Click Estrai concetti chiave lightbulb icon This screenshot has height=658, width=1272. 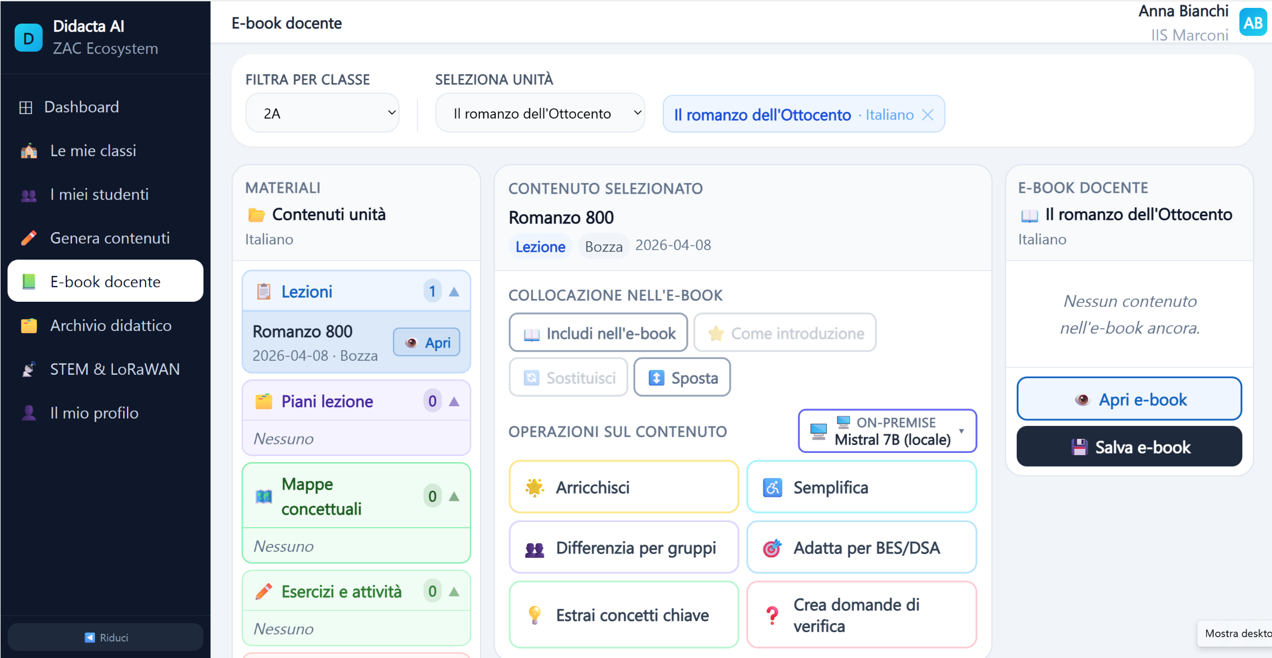[x=535, y=615]
